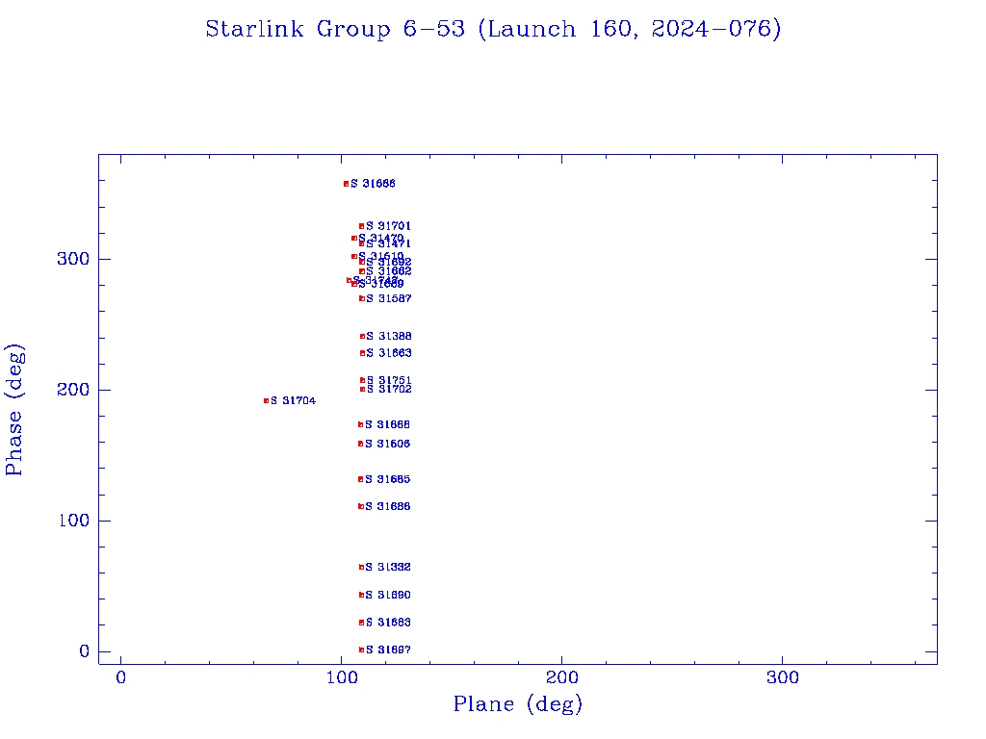This screenshot has height=739, width=986.
Task: Click the 200 tick label on Phase axis
Action: (73, 390)
